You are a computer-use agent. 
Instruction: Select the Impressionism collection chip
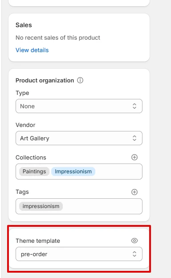(x=73, y=172)
